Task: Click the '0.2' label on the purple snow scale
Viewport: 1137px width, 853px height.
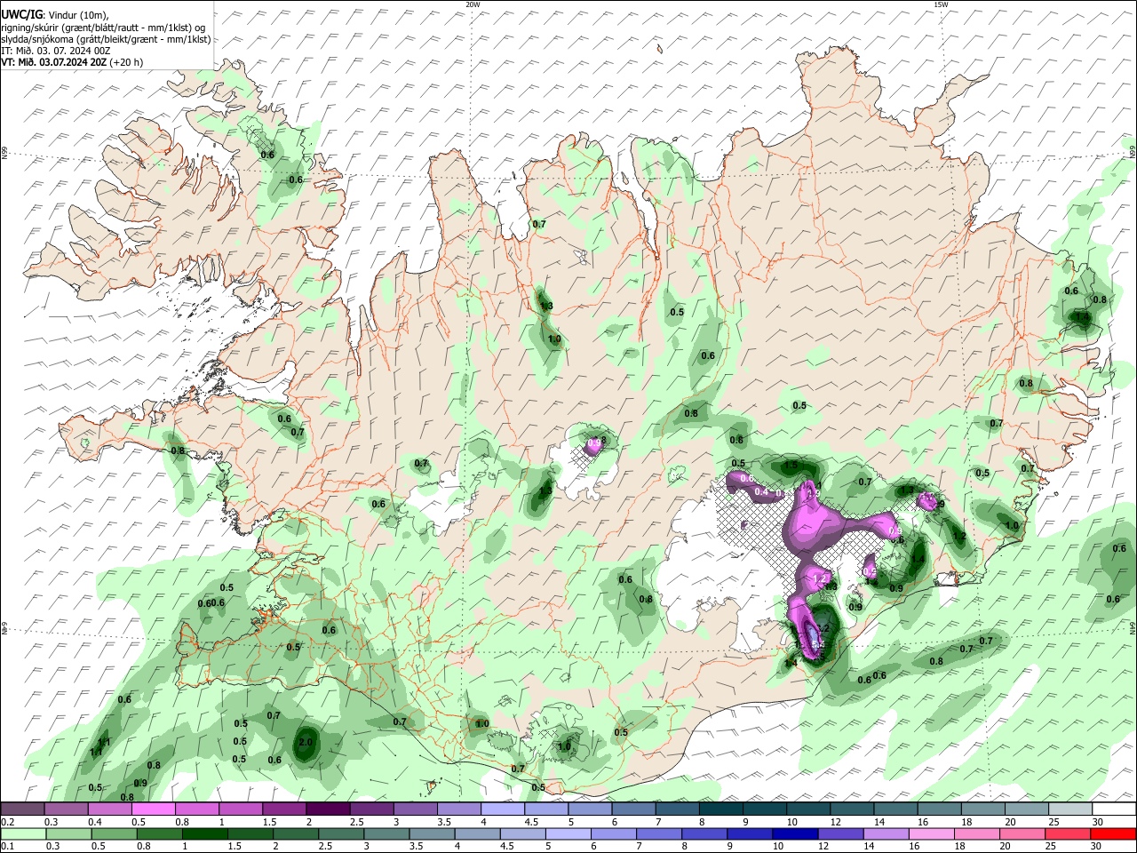Action: (x=7, y=822)
